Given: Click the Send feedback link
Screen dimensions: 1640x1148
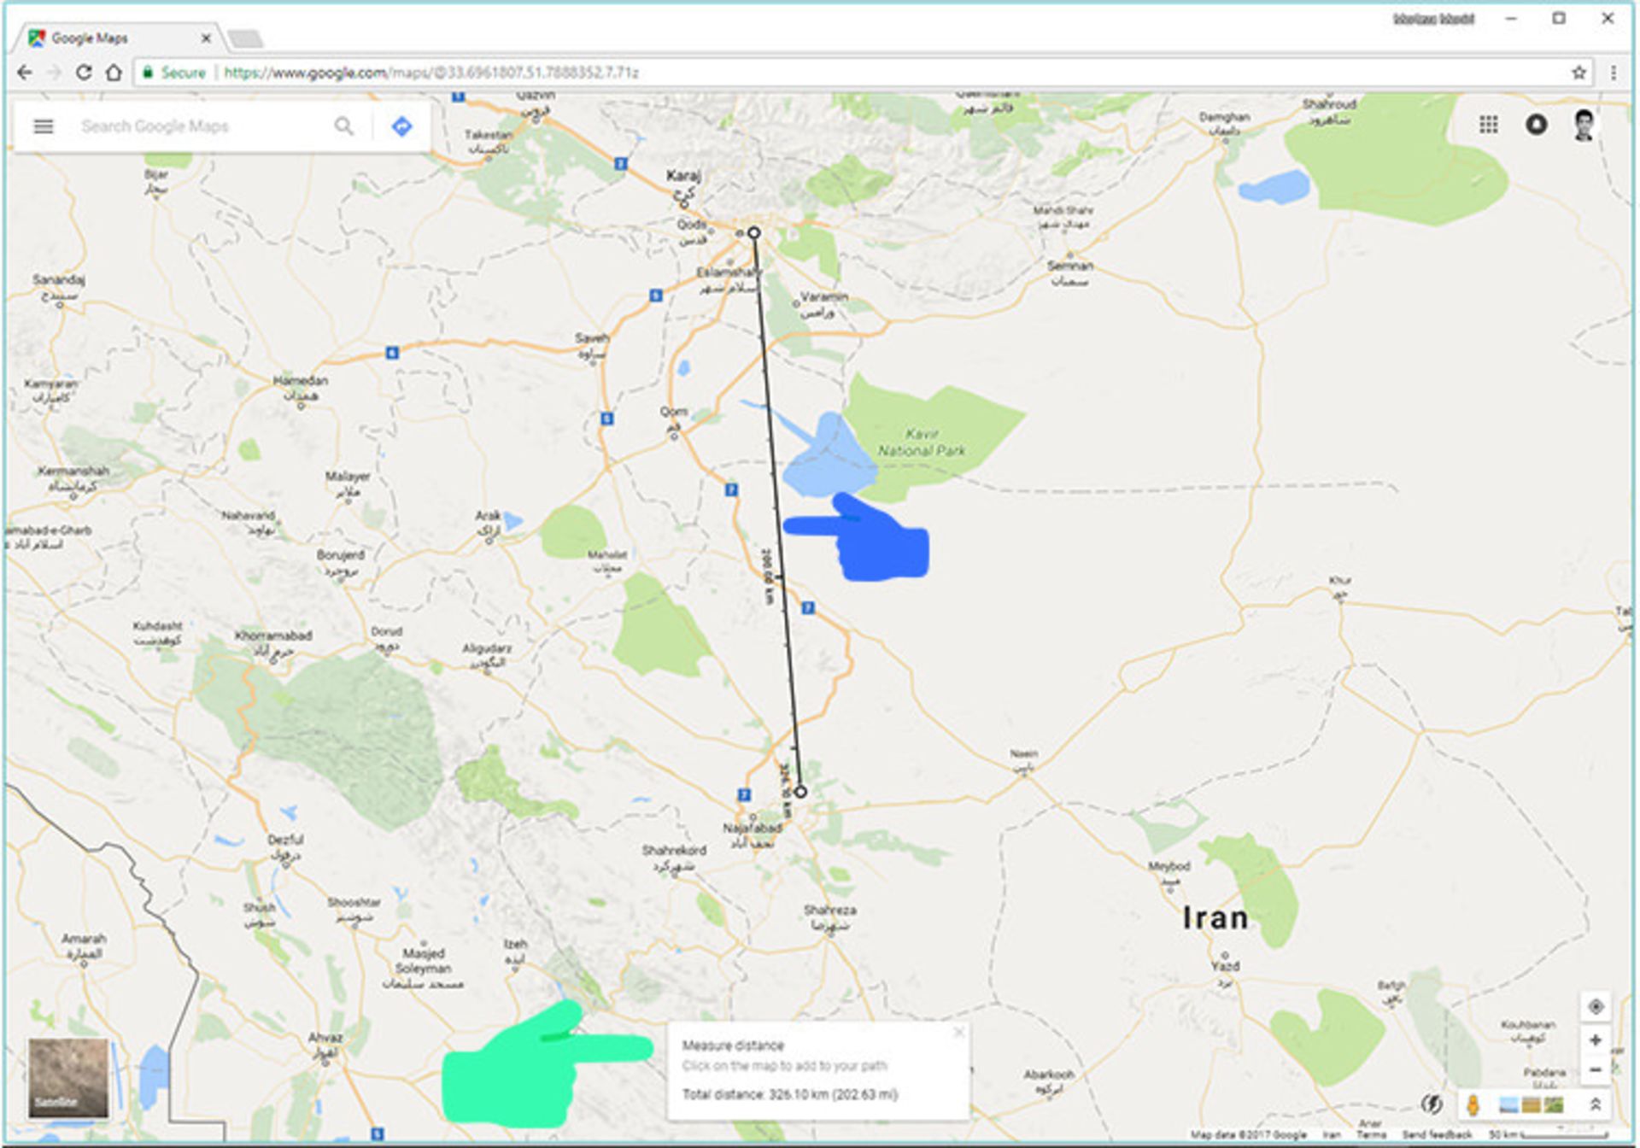Looking at the screenshot, I should (1437, 1135).
